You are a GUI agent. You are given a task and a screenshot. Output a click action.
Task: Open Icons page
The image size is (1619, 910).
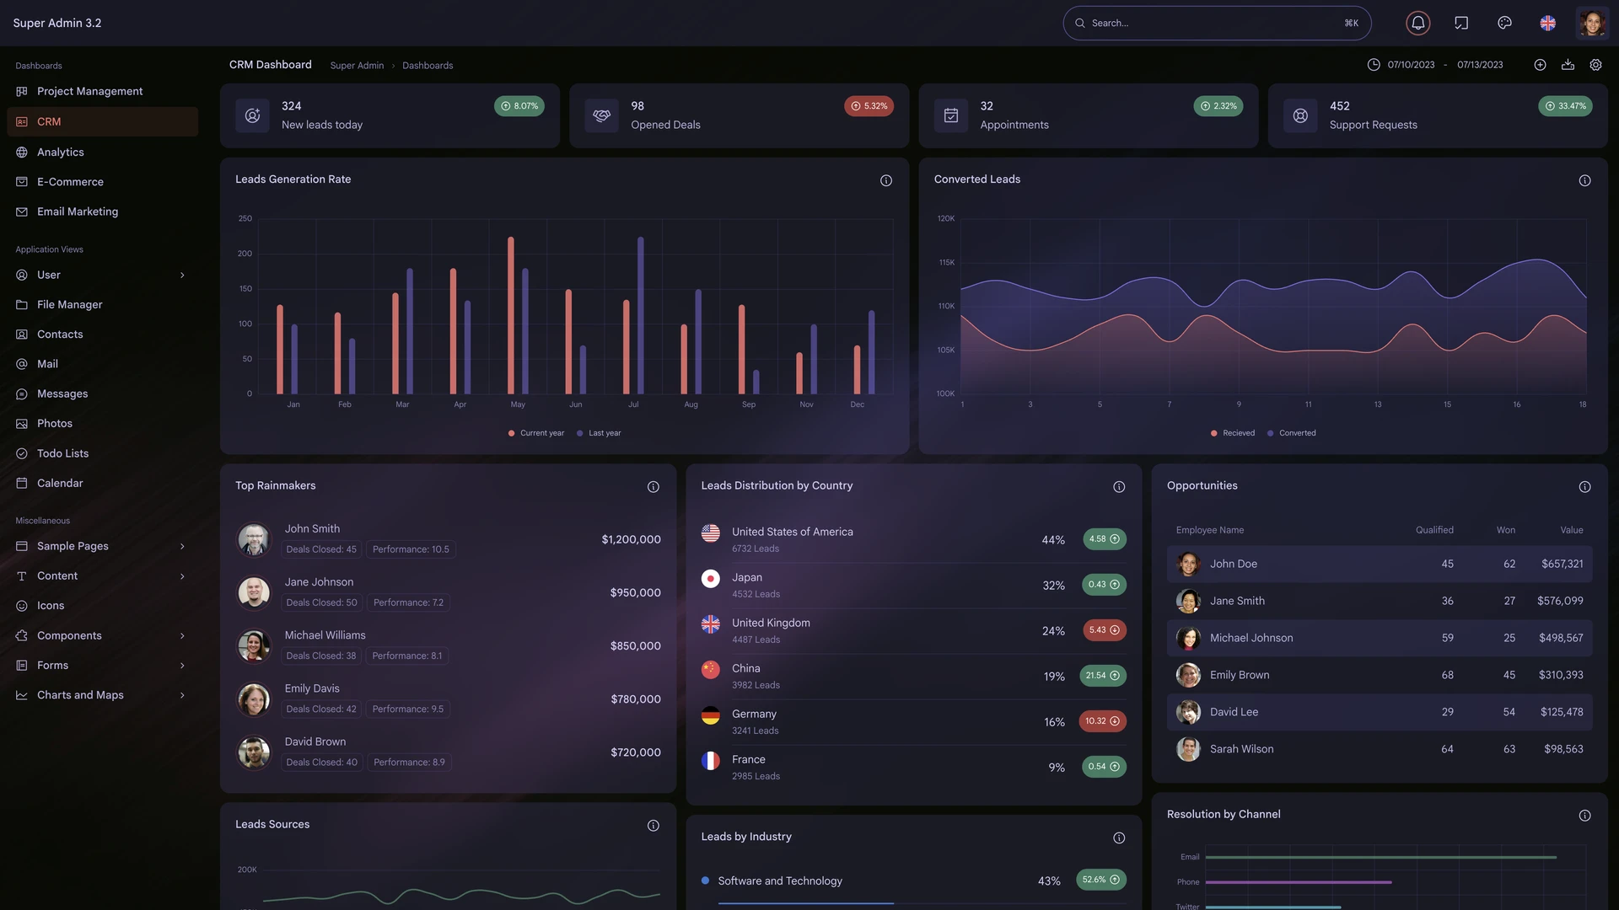click(x=102, y=605)
